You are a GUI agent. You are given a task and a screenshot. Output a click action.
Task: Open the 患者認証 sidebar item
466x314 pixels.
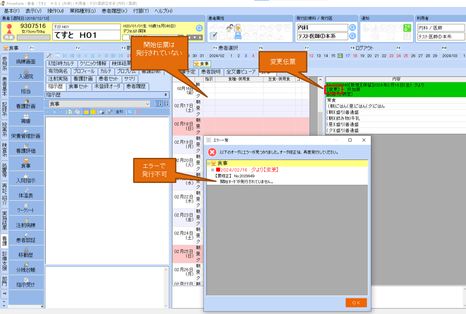tap(26, 238)
